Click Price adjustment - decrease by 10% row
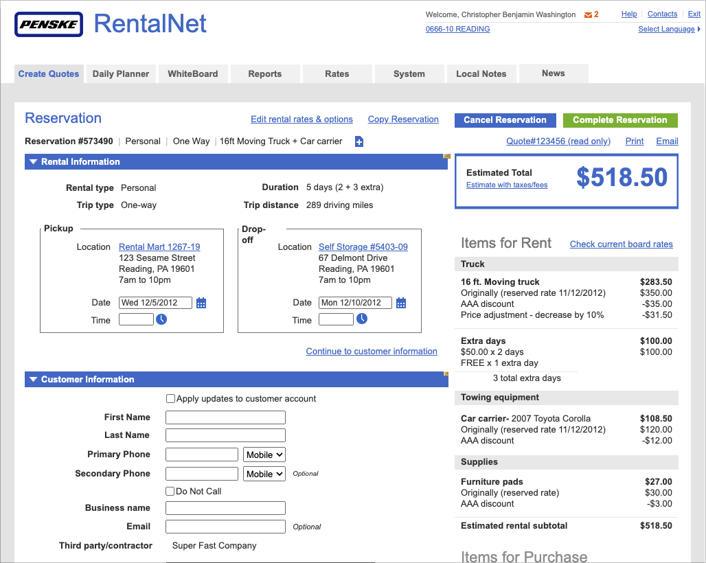Viewport: 706px width, 563px height. pyautogui.click(x=567, y=315)
